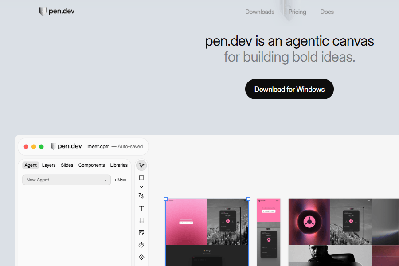Open the New Agent dropdown
The image size is (399, 266).
click(x=66, y=180)
